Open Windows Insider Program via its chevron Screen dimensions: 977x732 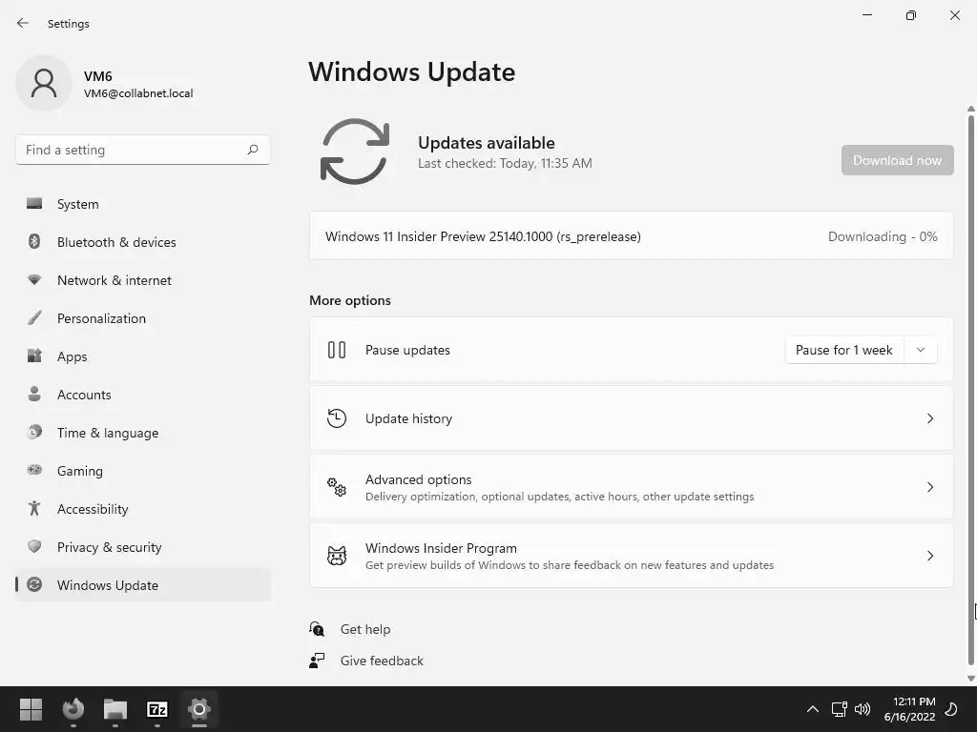click(x=929, y=556)
